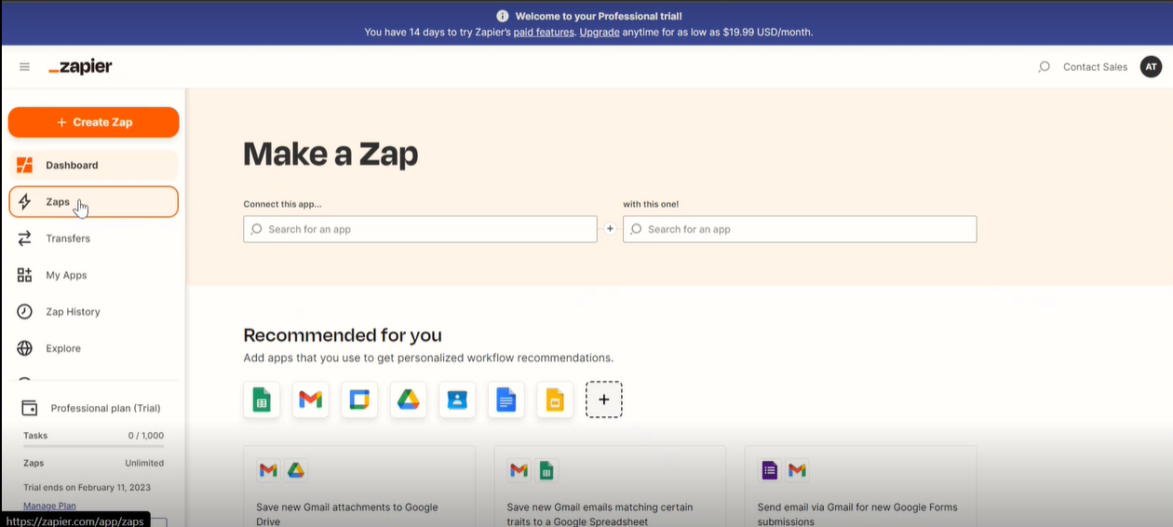Click the Contact Sales link
1173x527 pixels.
click(1095, 67)
